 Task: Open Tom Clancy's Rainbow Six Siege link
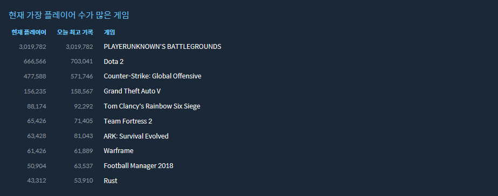point(152,106)
